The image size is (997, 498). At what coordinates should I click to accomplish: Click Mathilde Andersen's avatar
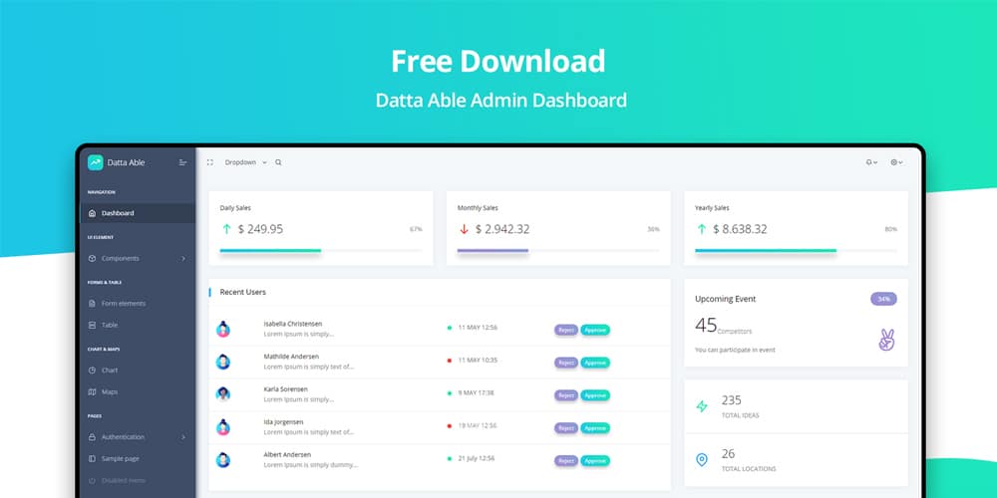click(x=223, y=363)
